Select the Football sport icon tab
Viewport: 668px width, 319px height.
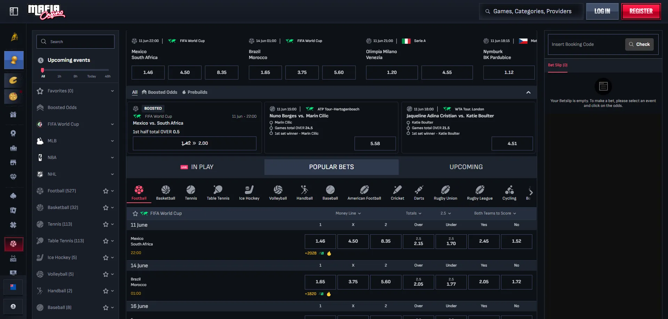tap(139, 193)
